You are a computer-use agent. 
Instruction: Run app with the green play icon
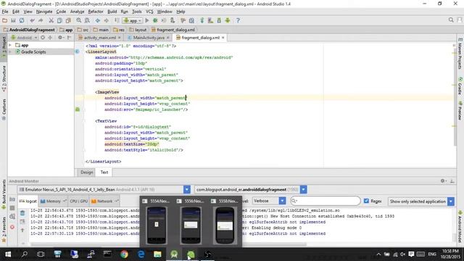click(146, 20)
